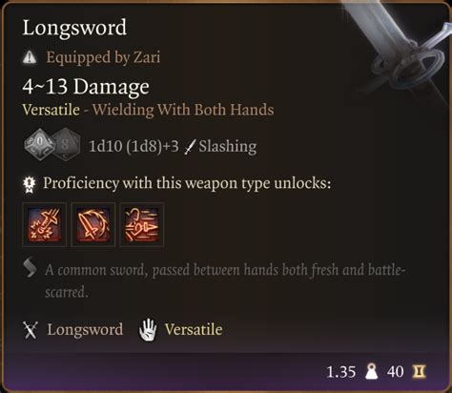
Task: Click the Pommel Strike ability icon
Action: pyautogui.click(x=44, y=224)
